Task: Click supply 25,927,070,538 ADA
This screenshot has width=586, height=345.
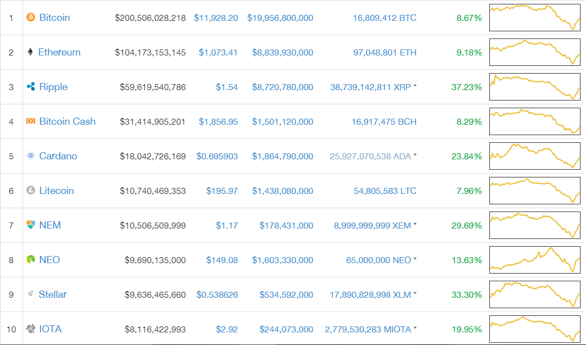Action: (370, 156)
